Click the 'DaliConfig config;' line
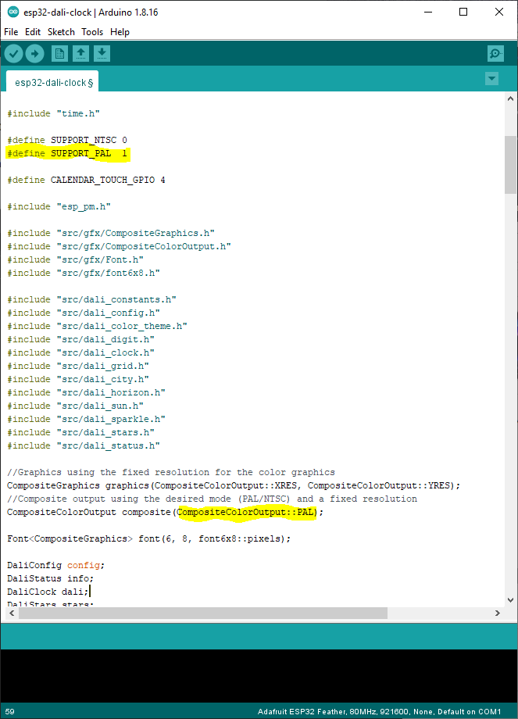This screenshot has width=518, height=719. point(56,565)
